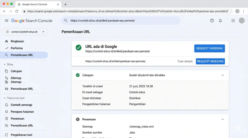Collapse the Situs sidebar group

pos(5,64)
